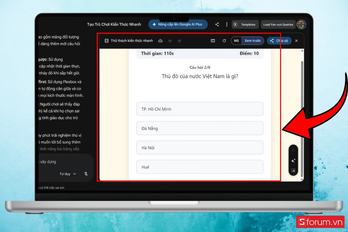Click the Câu hỏi 2/8 label
This screenshot has width=348, height=232.
click(200, 67)
